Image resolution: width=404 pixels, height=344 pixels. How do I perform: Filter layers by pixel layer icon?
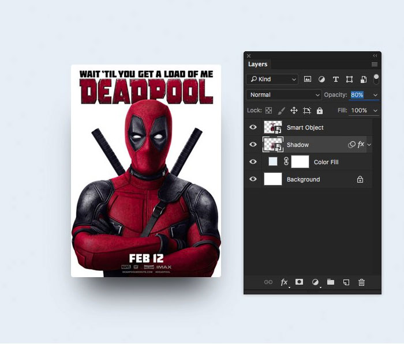click(x=308, y=80)
